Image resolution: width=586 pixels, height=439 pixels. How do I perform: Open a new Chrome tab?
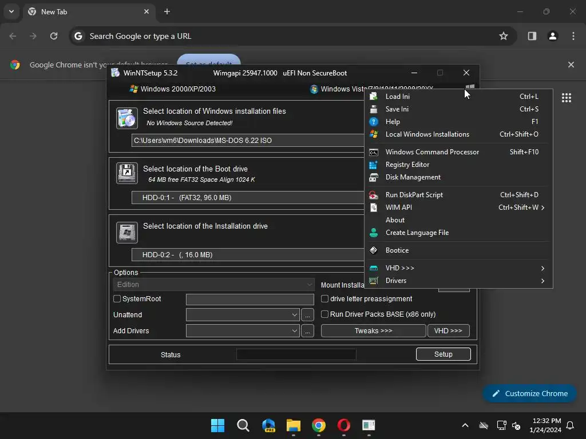coord(167,11)
